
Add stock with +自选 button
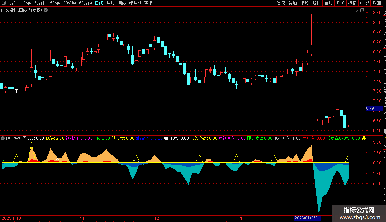pyautogui.click(x=364, y=3)
